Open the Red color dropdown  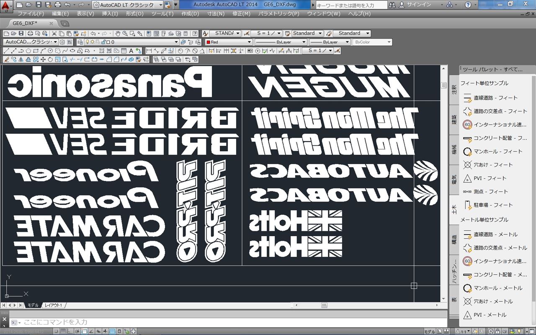point(229,42)
